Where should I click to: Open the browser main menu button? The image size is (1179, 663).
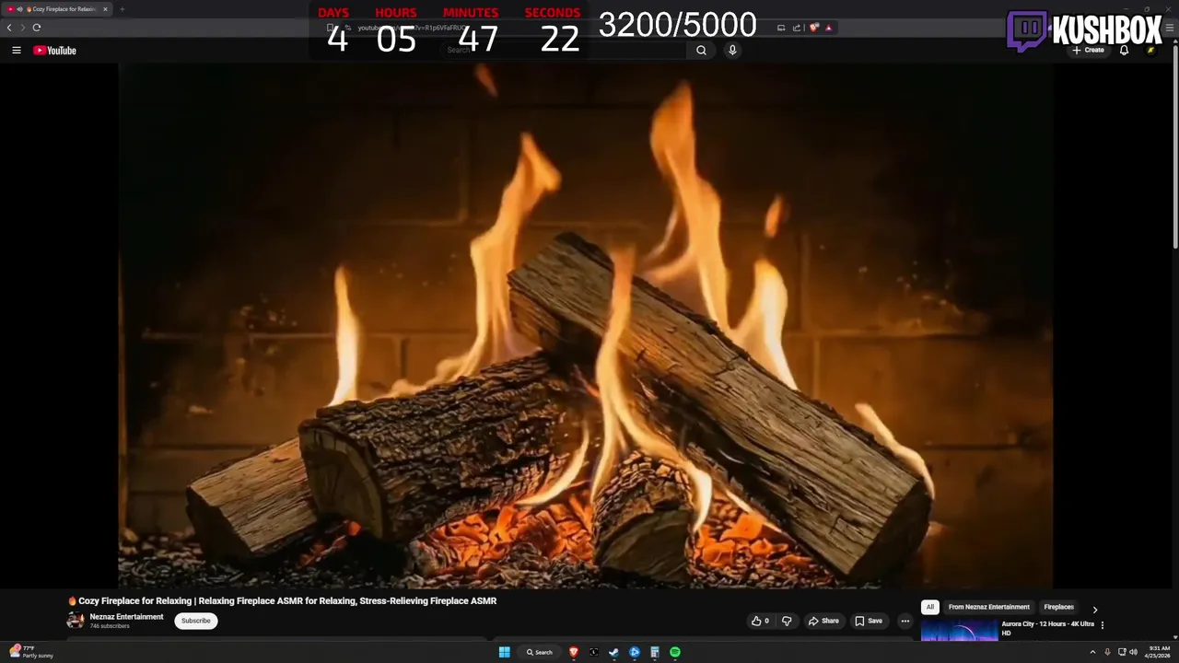[1170, 28]
